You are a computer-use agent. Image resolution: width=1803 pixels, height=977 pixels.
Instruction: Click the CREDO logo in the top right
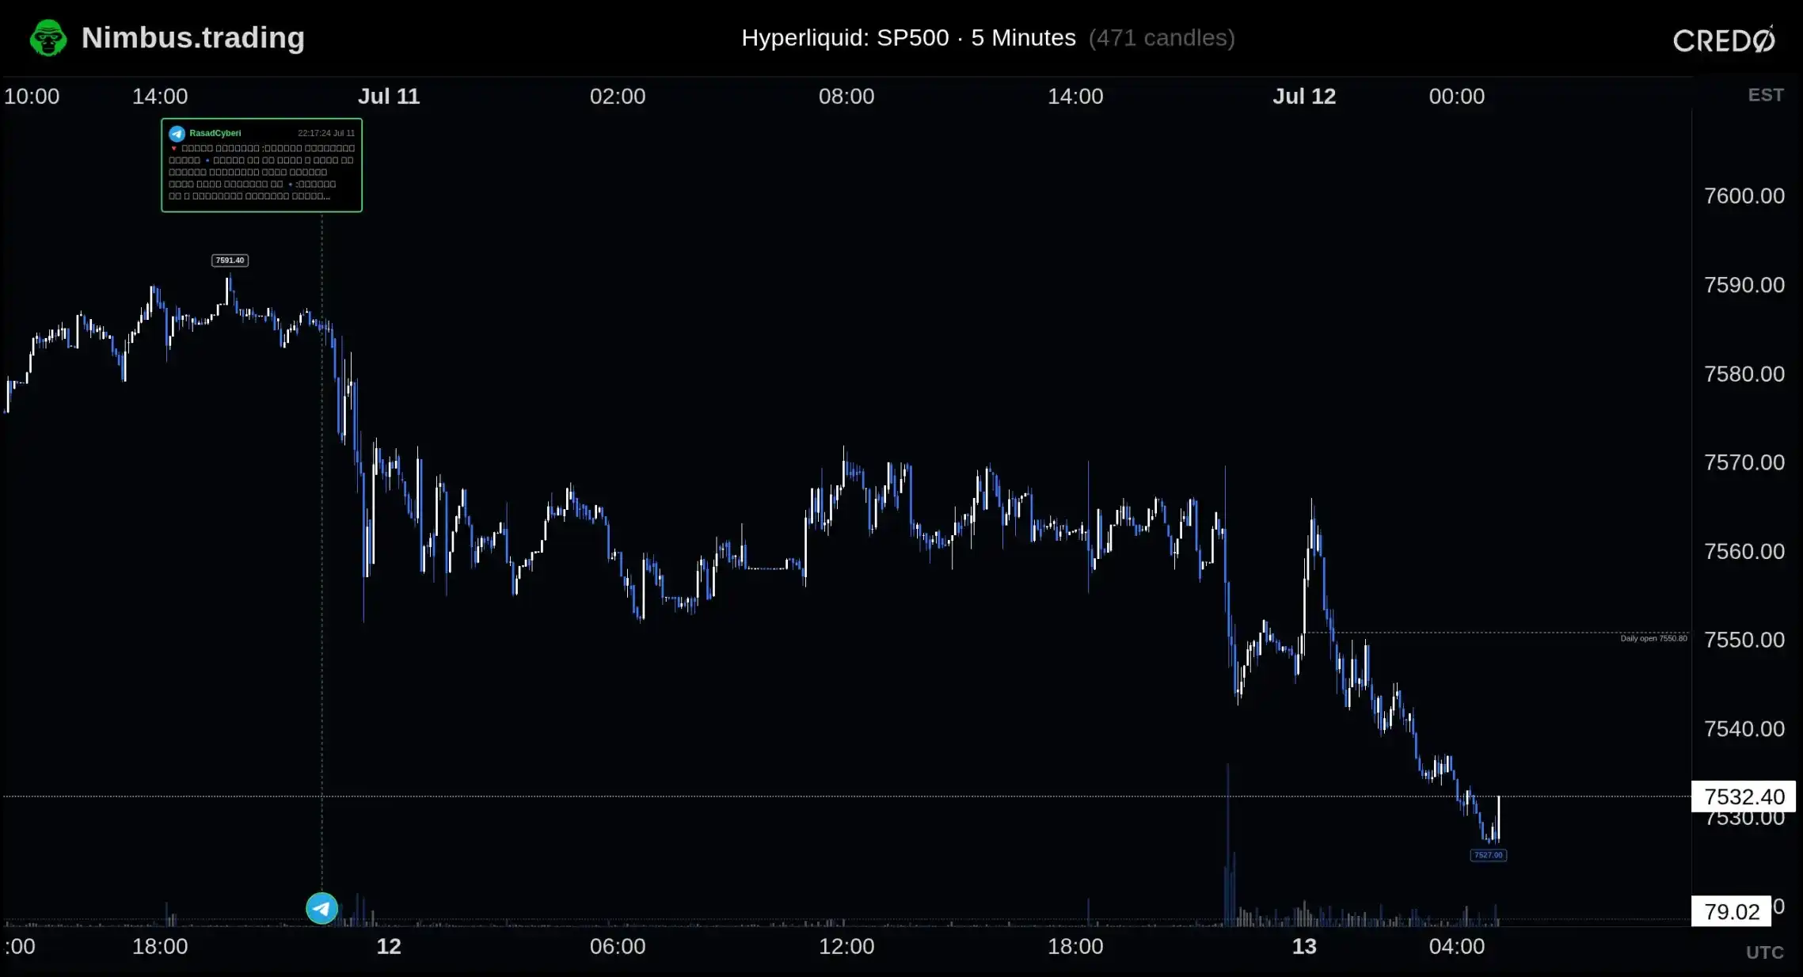point(1724,39)
